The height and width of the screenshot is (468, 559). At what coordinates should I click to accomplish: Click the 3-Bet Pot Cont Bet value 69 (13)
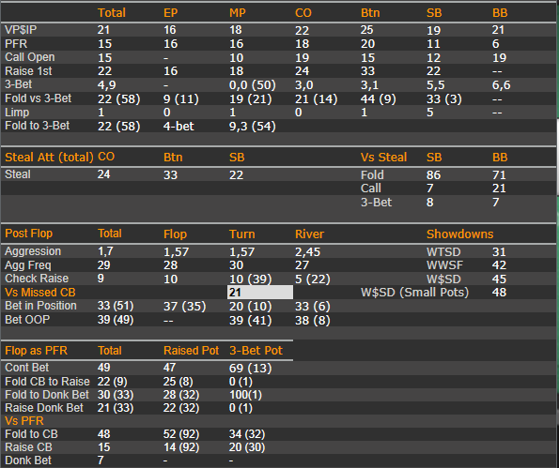tap(250, 369)
